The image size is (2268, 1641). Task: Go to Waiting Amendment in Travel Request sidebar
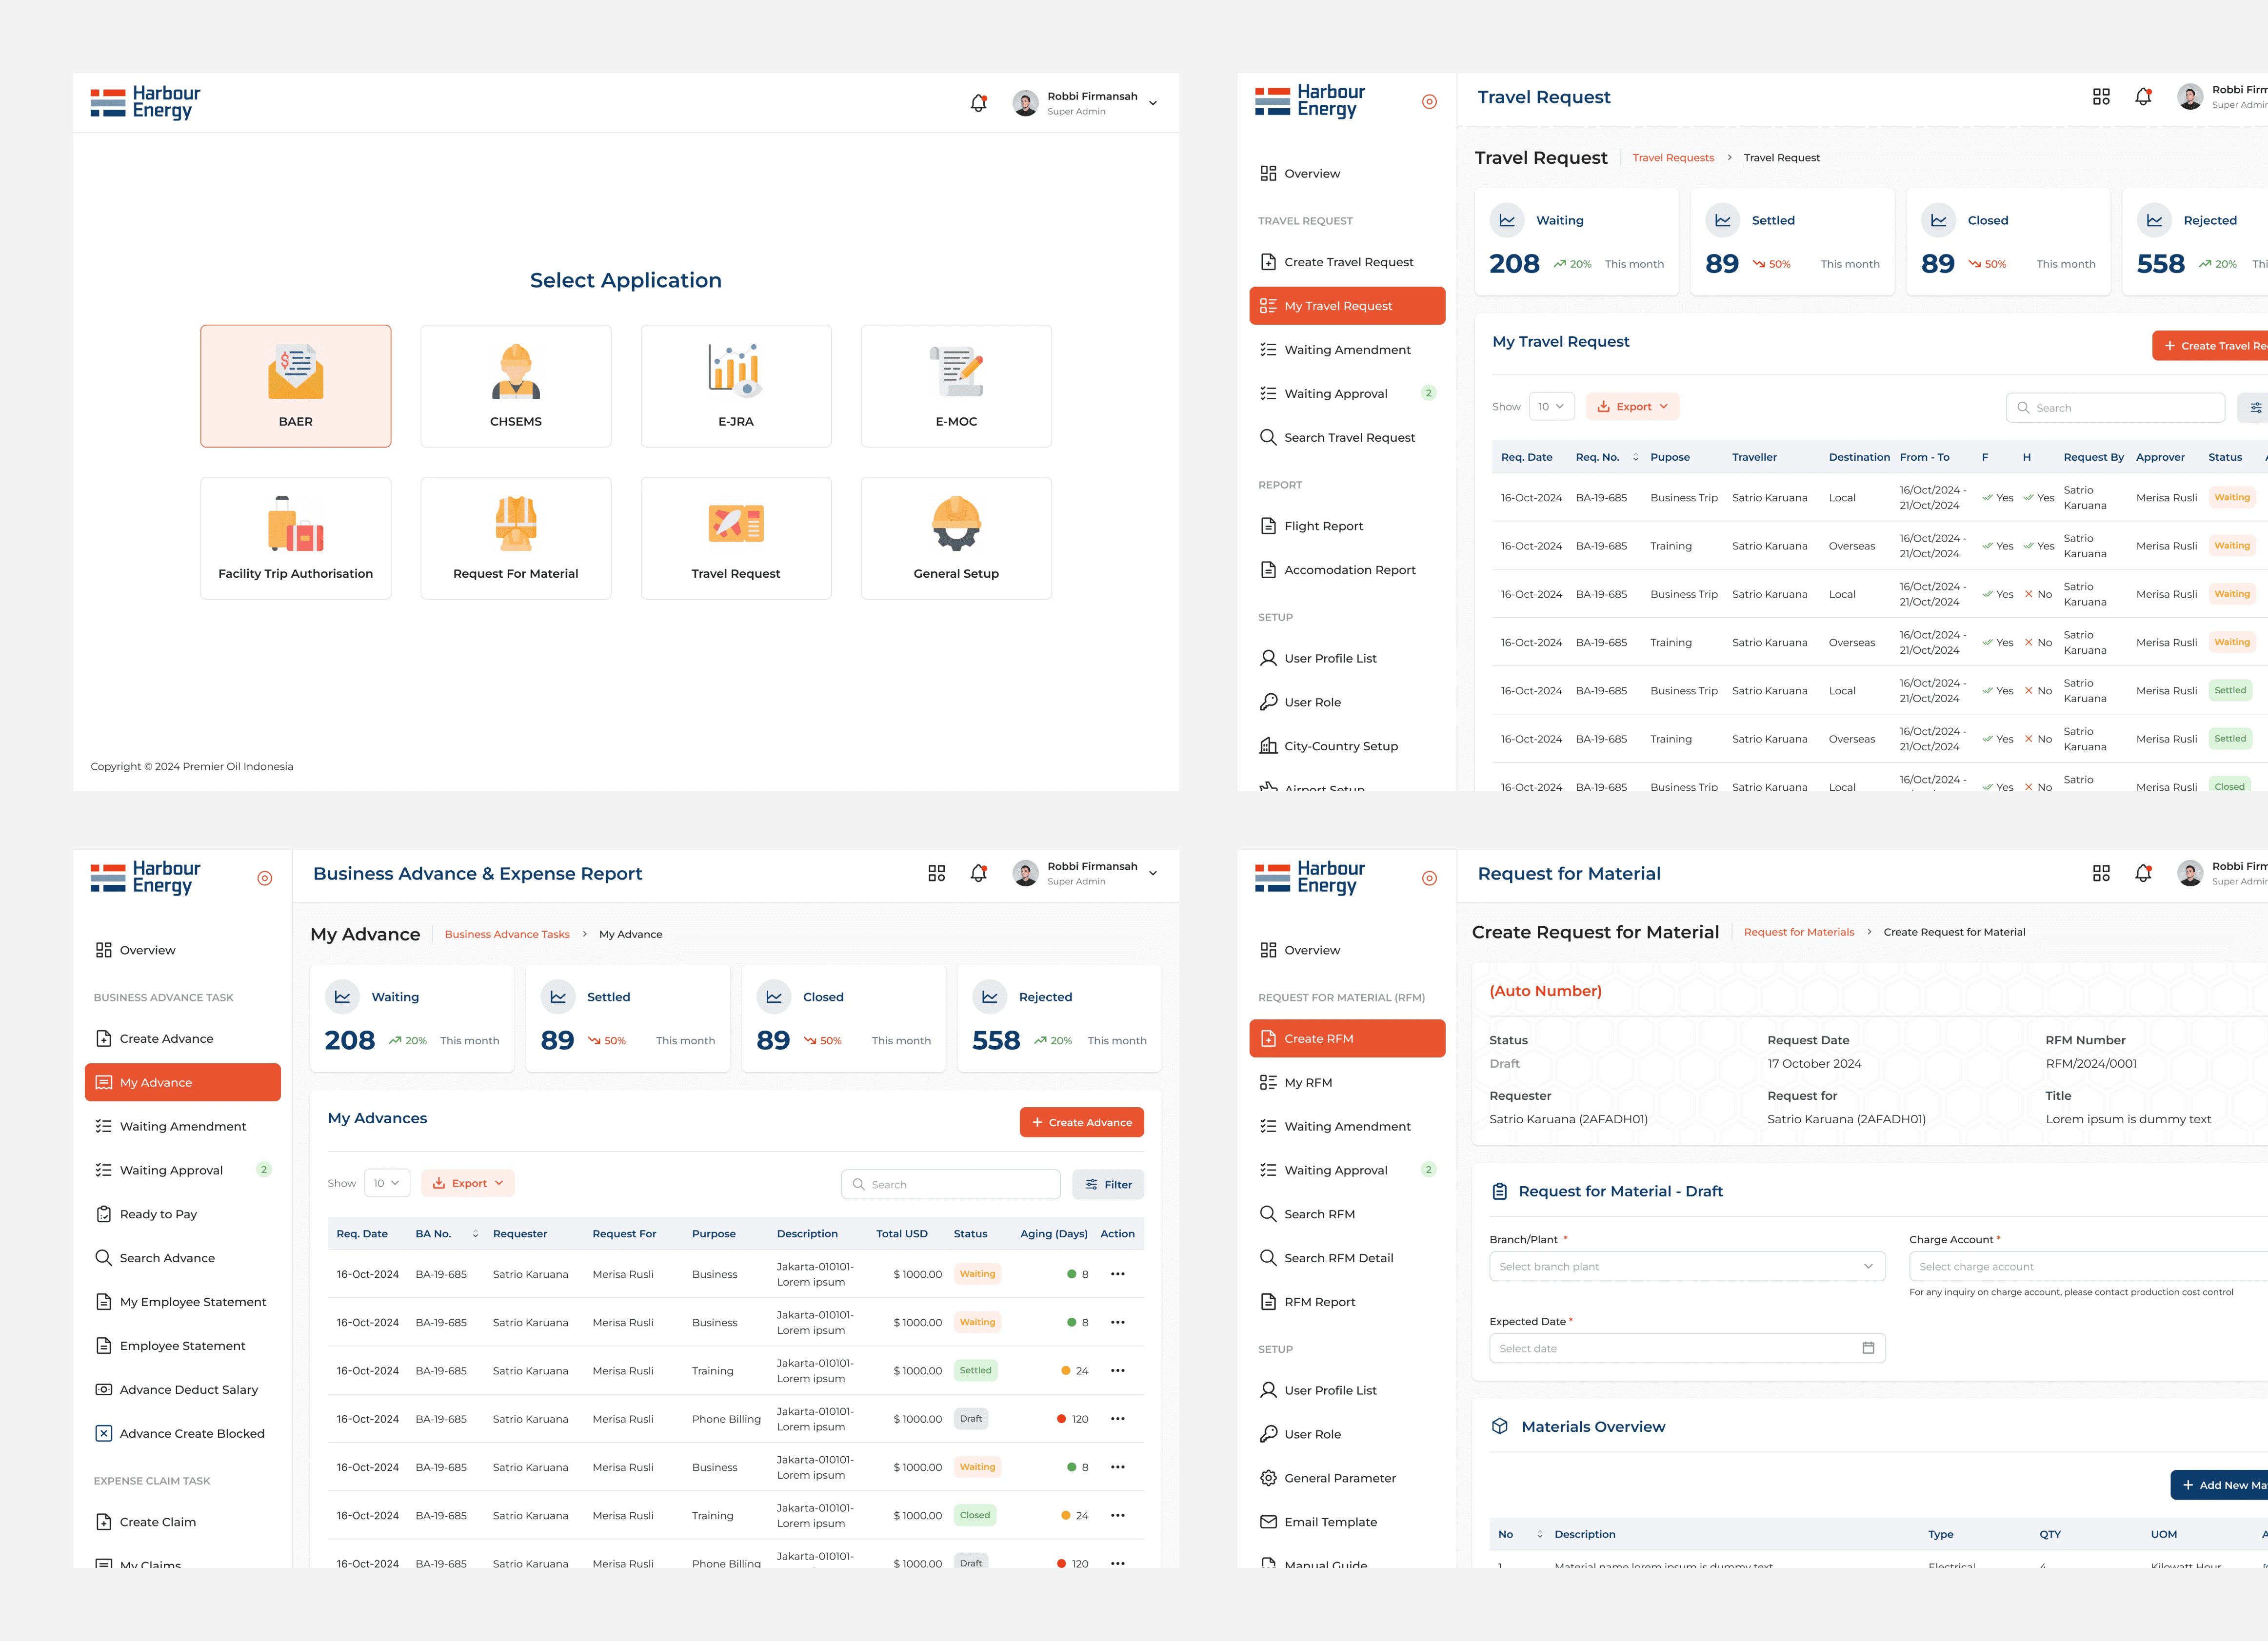point(1347,350)
